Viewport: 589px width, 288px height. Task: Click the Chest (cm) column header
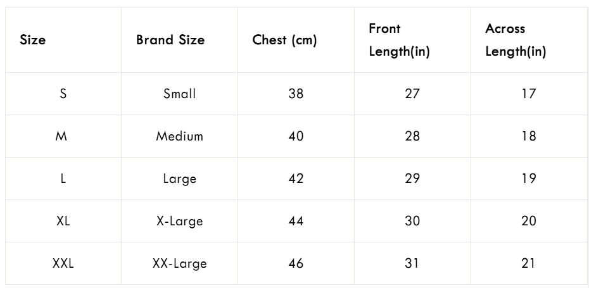[284, 40]
